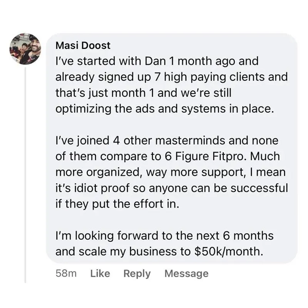The image size is (308, 308).
Task: Reply to Masi Doost's comment
Action: point(137,274)
